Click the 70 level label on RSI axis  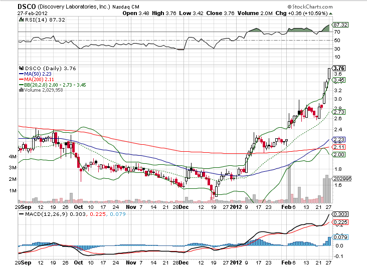pos(337,32)
